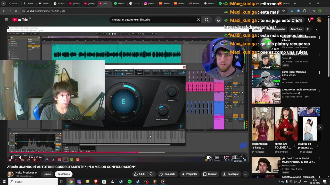Open options for 'No QuiErO mIrAr dOnDE' video
This screenshot has height=185, width=330.
(319, 159)
